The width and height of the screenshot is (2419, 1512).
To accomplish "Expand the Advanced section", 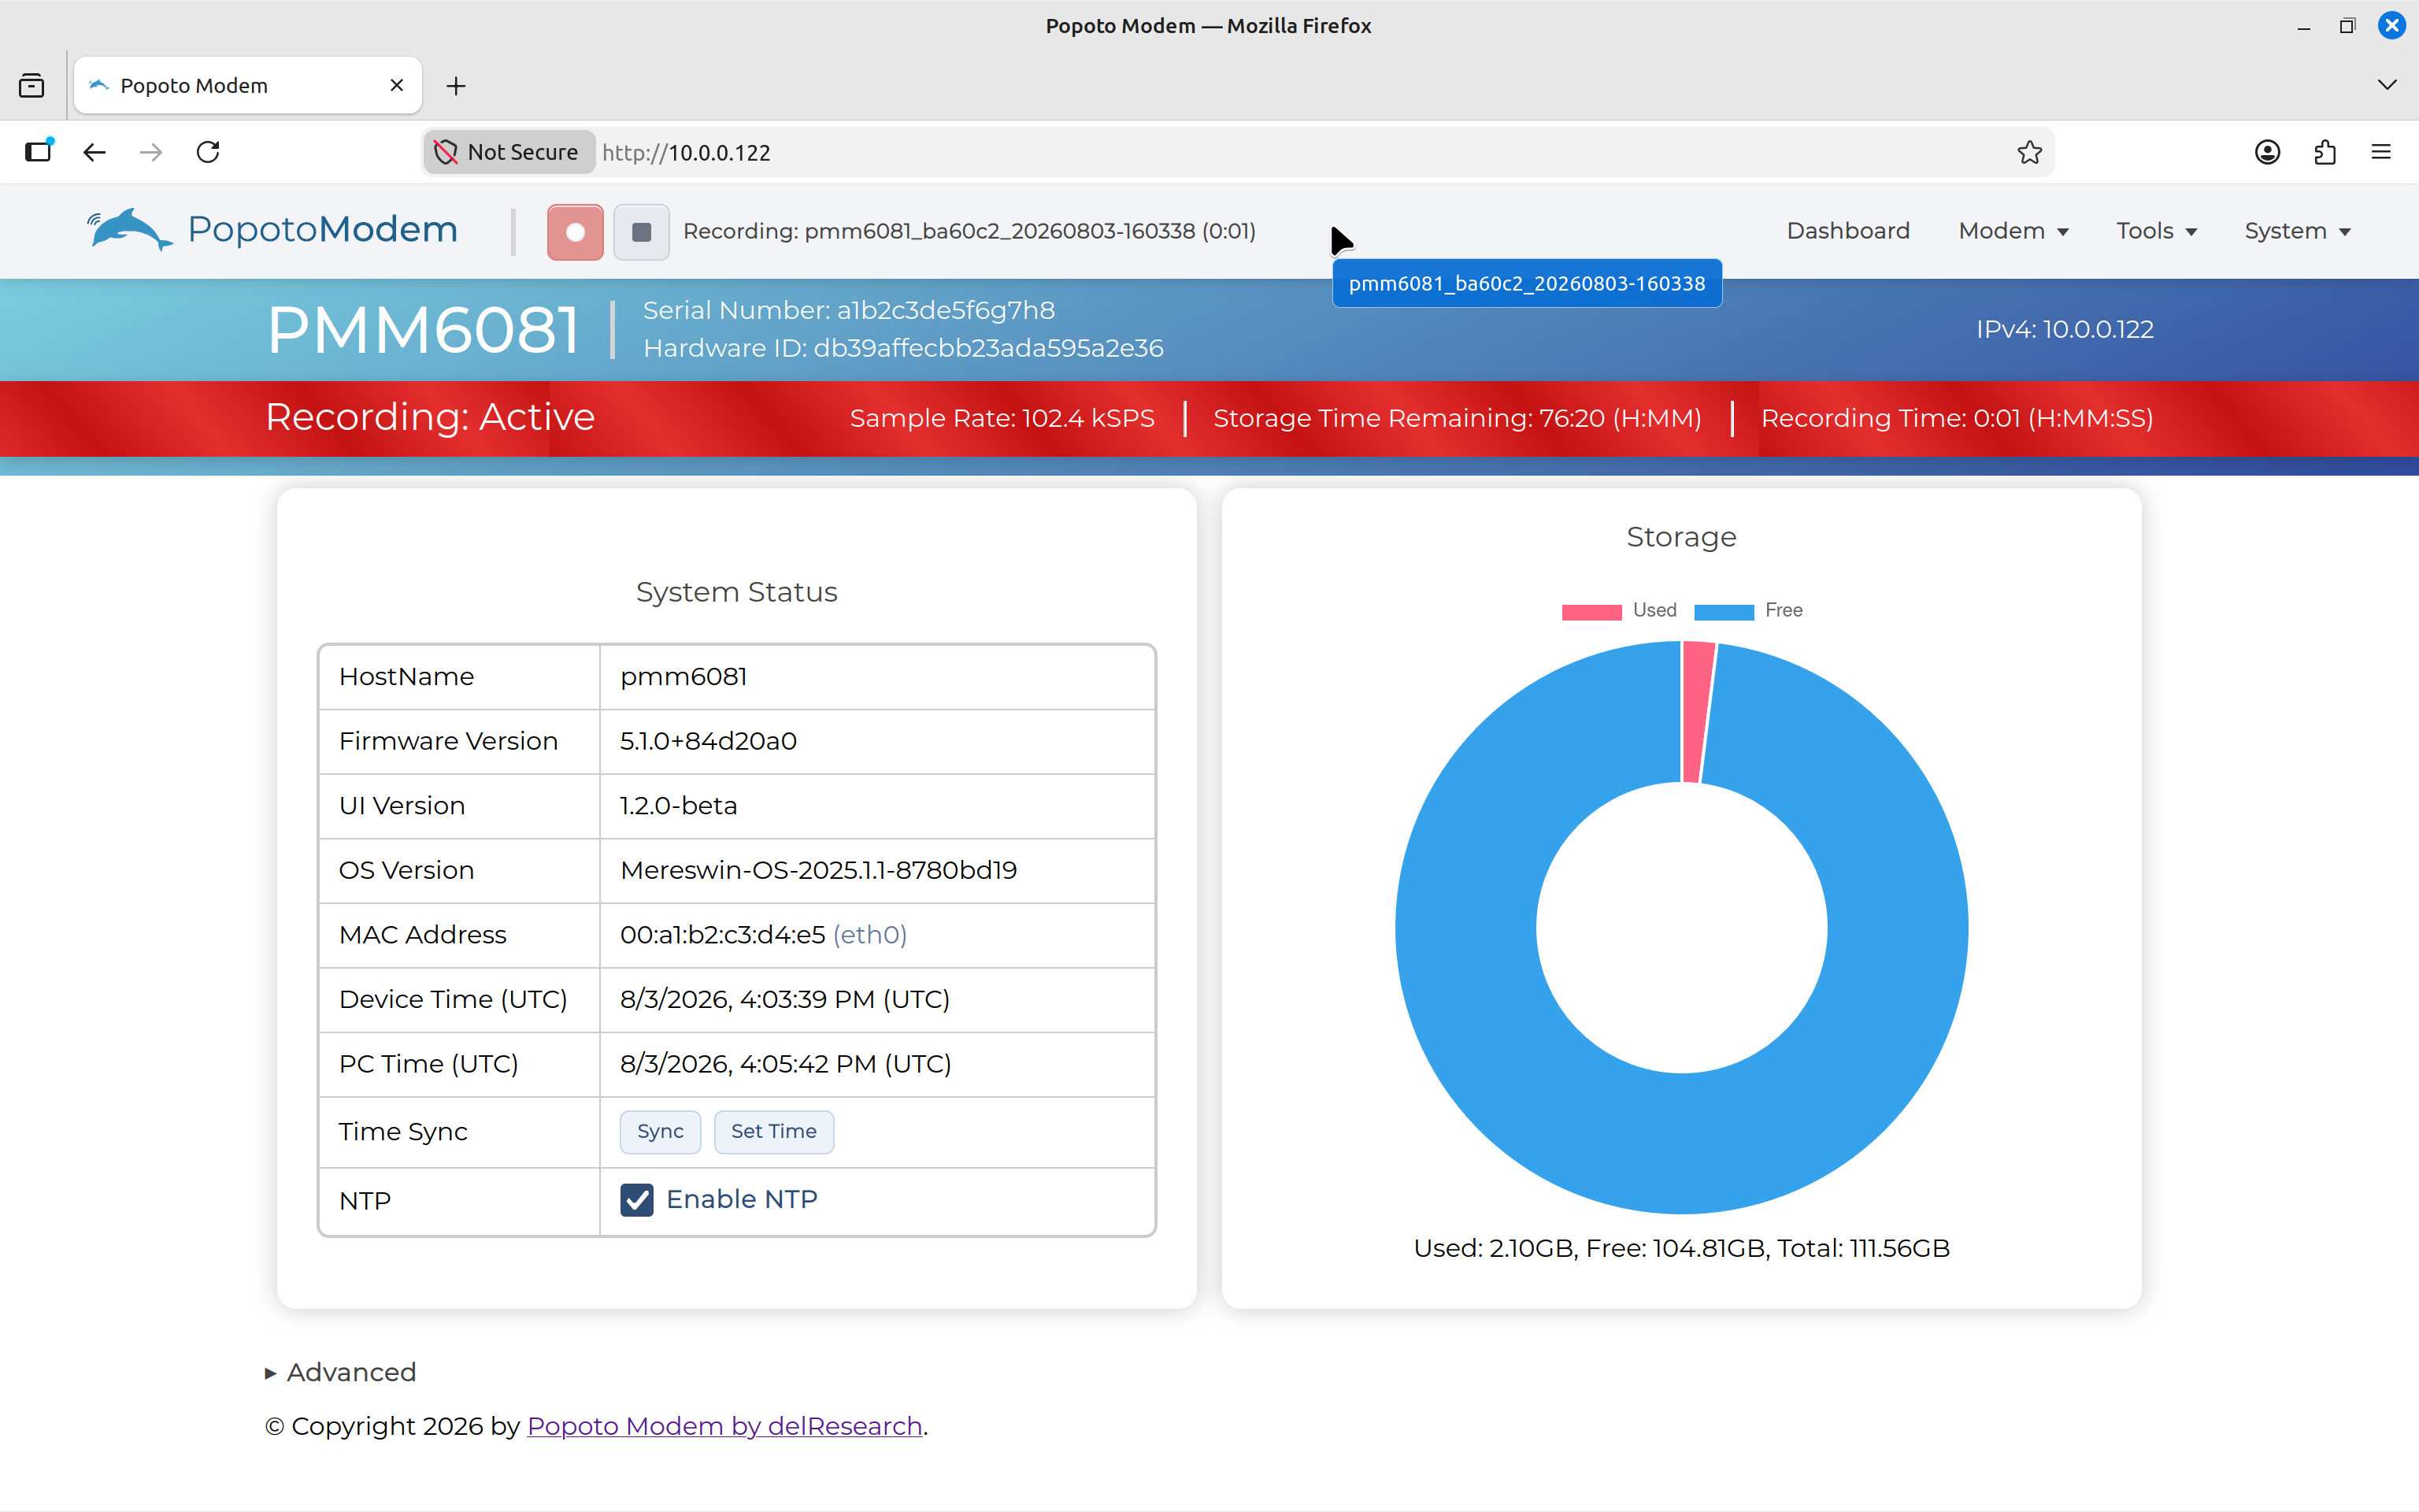I will (x=341, y=1372).
